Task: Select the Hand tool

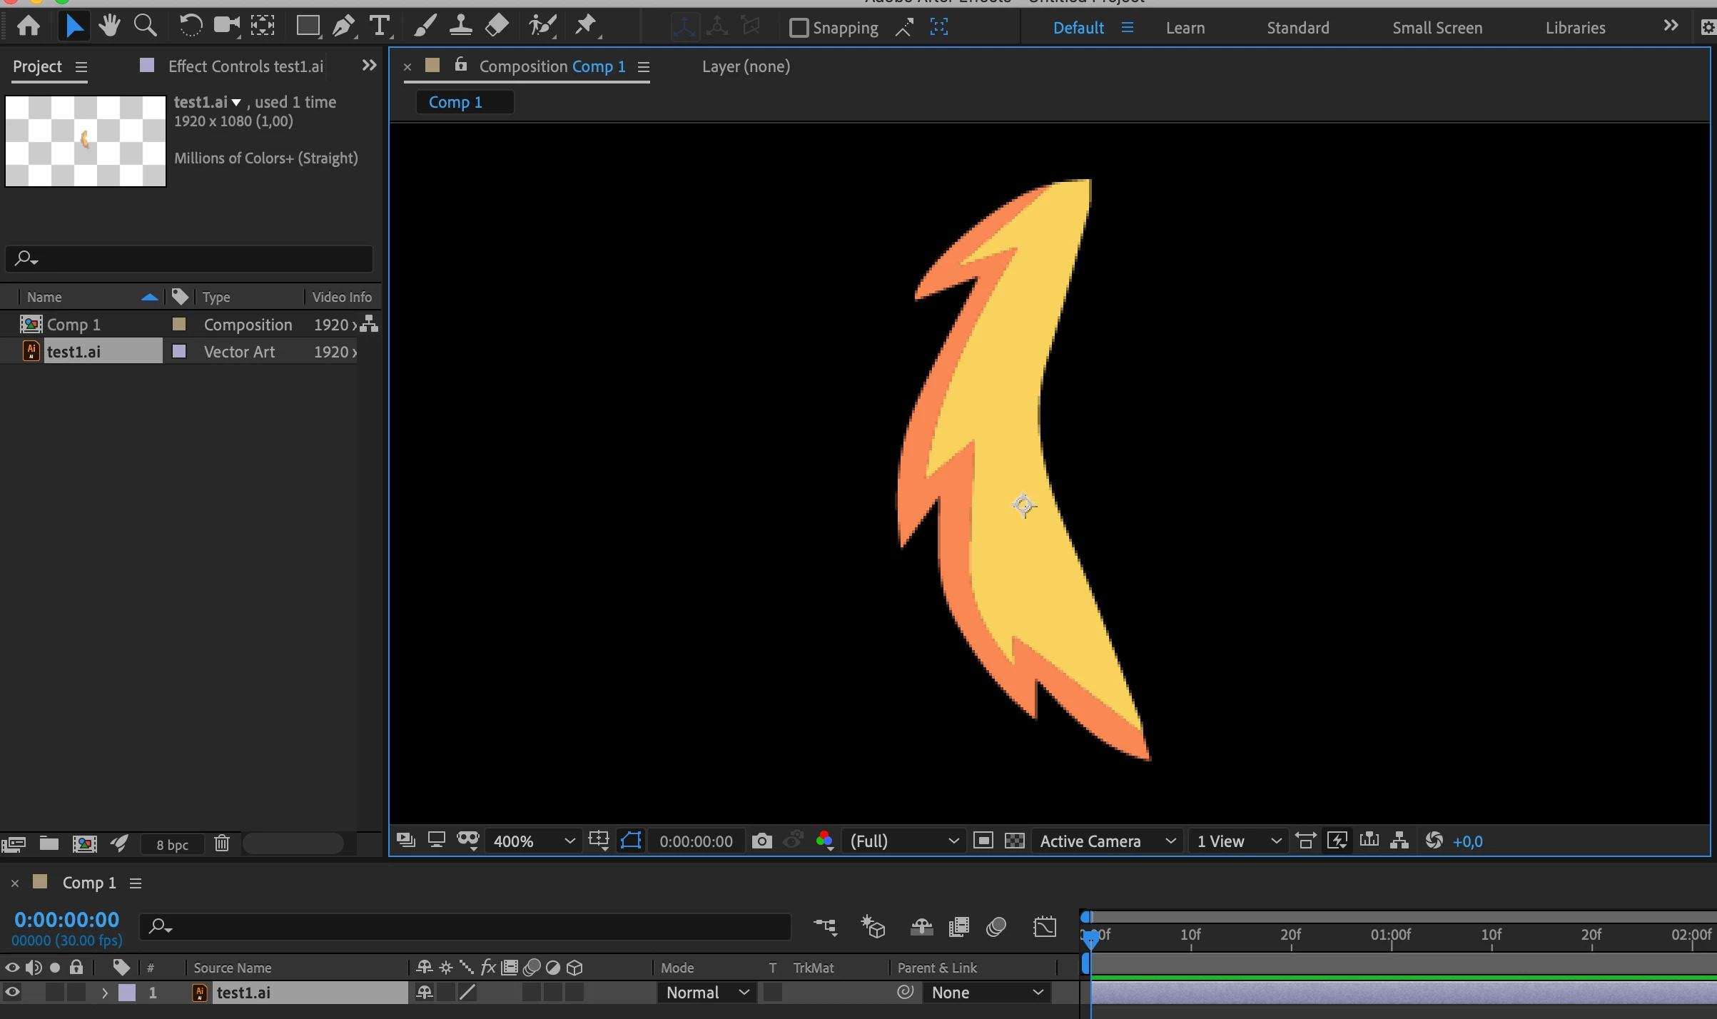Action: (109, 26)
